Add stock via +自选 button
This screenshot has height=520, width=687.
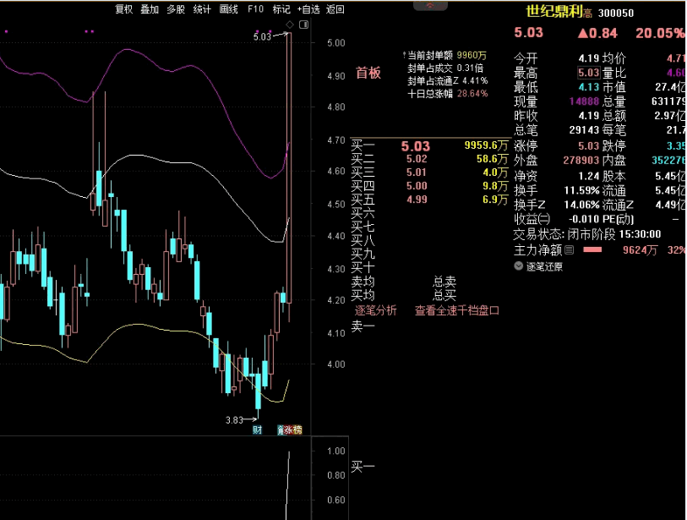click(x=308, y=9)
